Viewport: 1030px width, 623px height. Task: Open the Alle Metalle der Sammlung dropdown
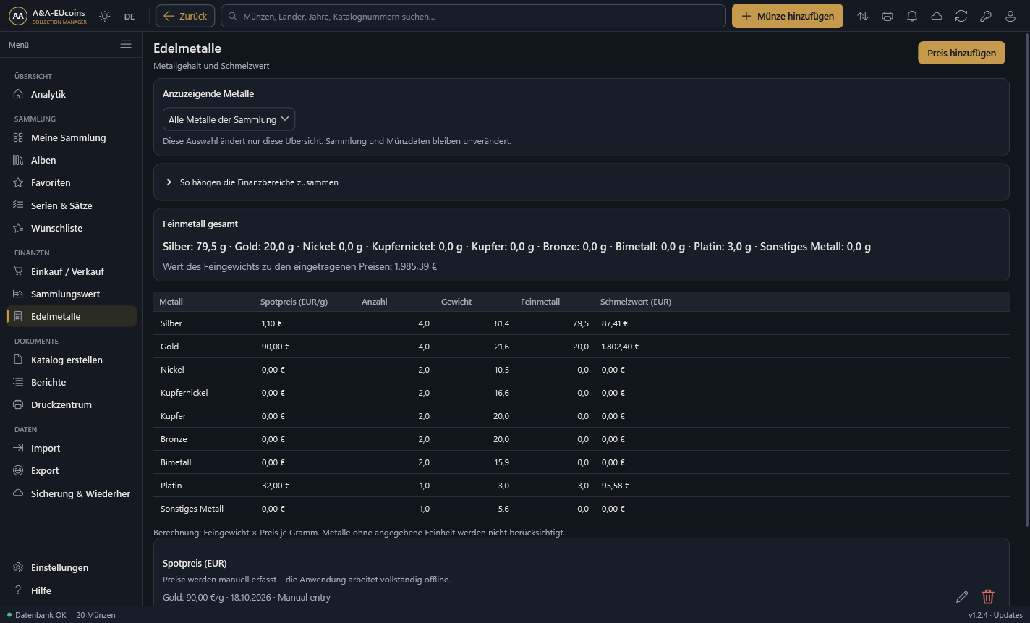[x=229, y=119]
